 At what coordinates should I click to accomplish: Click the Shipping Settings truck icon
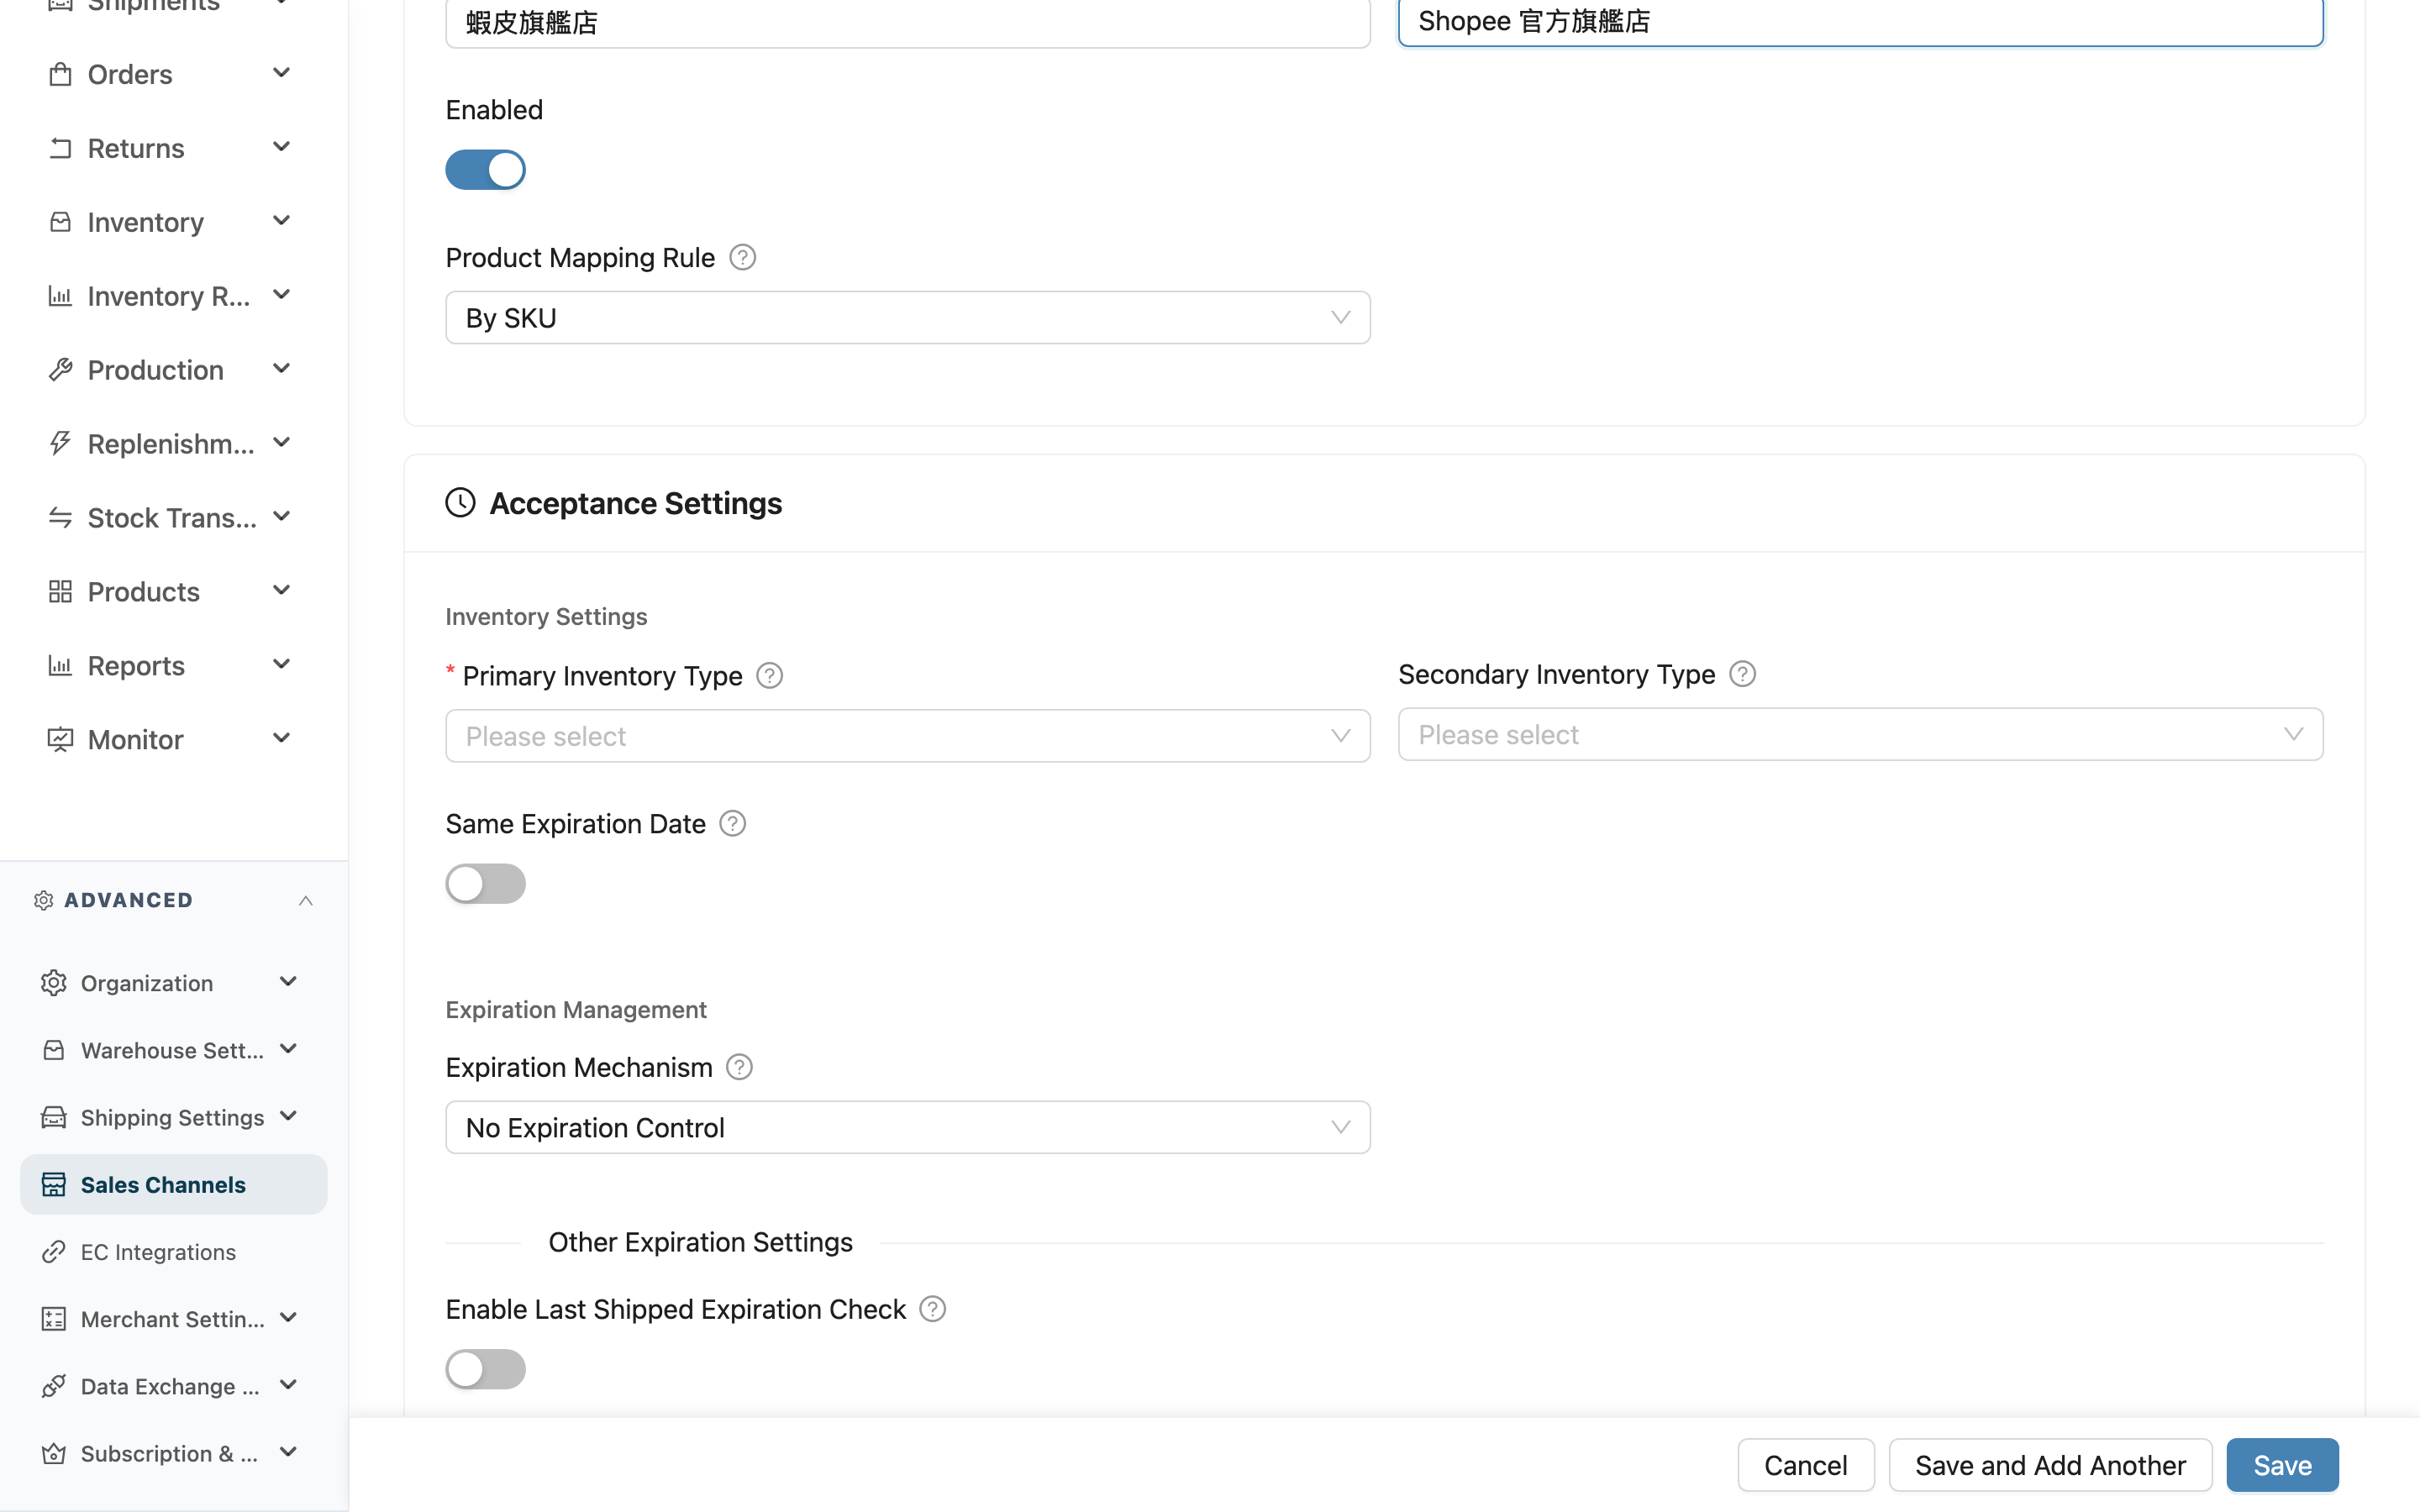pyautogui.click(x=54, y=1117)
